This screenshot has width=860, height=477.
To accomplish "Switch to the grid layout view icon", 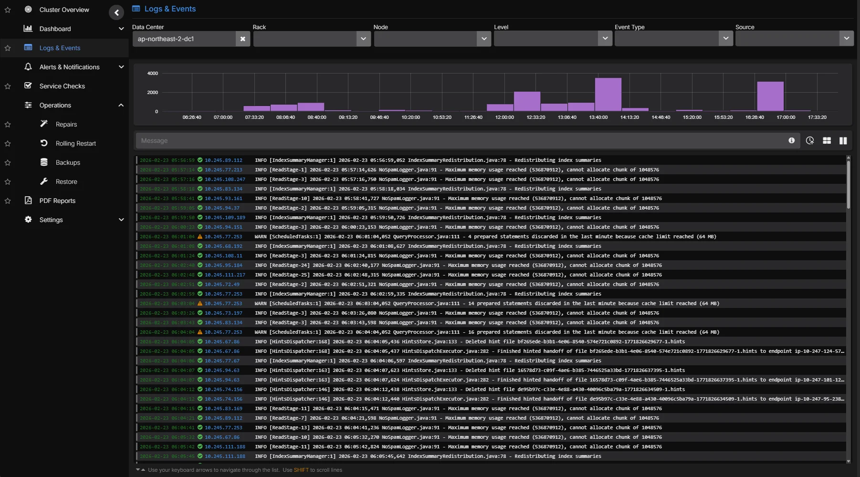I will coord(827,140).
